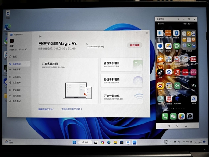Tap the phone Home navigation circle

point(177,126)
